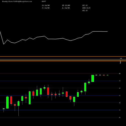The width and height of the screenshot is (126, 126).
Task: Click the right end of the white line chart
Action: tap(107, 31)
